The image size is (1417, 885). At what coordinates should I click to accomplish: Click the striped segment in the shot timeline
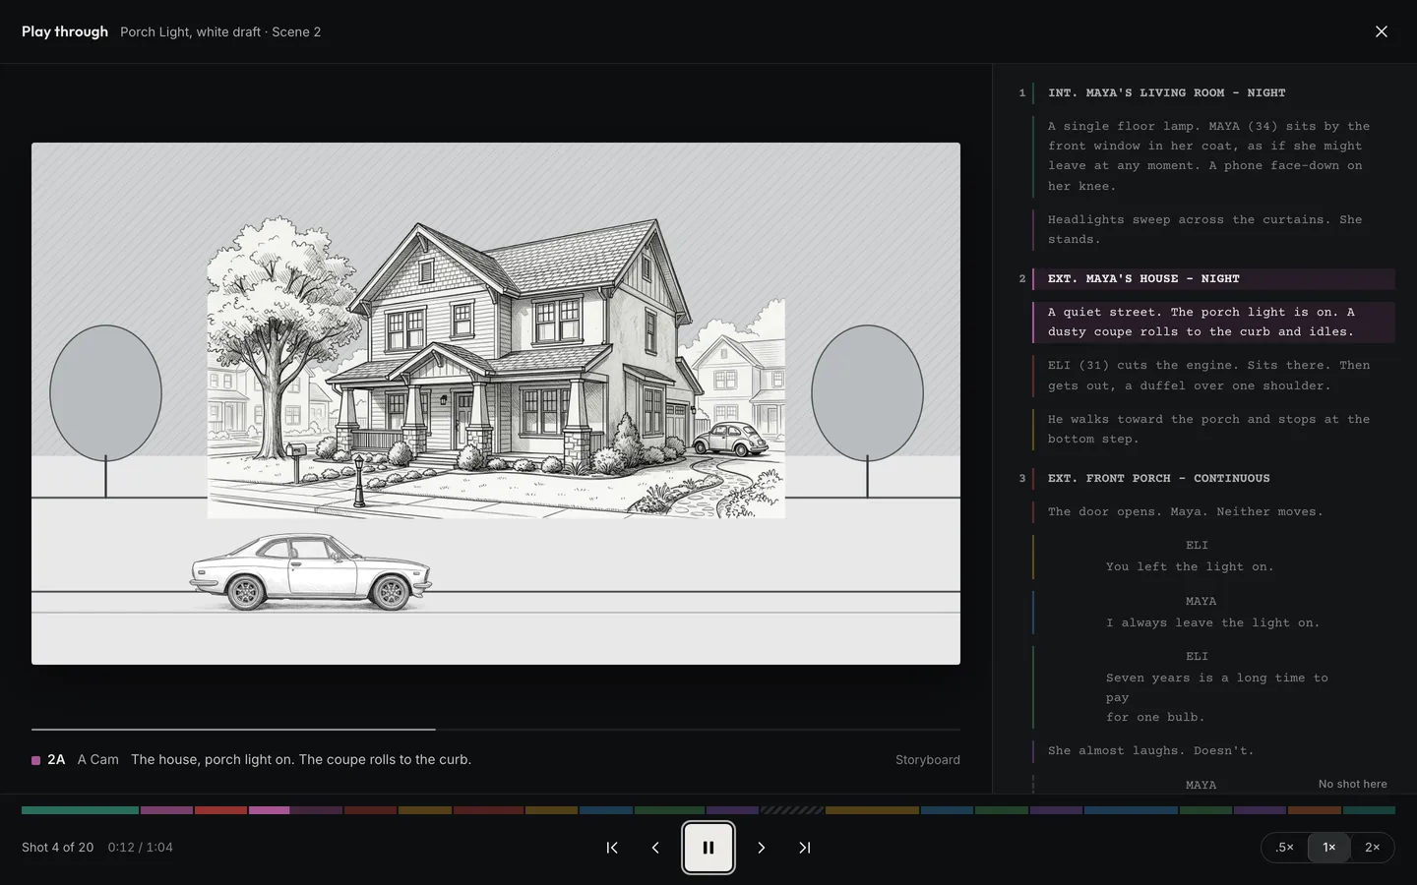792,810
